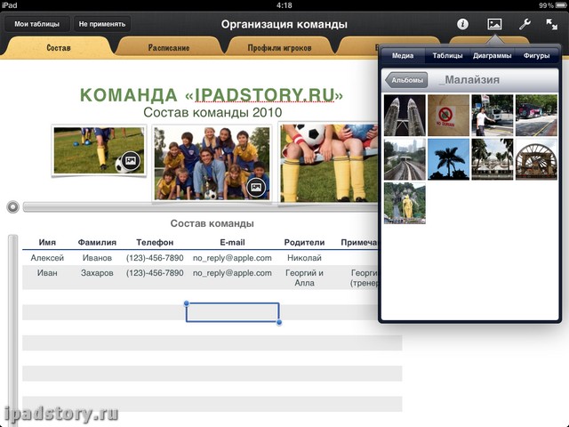Image resolution: width=569 pixels, height=427 pixels.
Task: Tap the Insert media picture icon
Action: tap(494, 24)
